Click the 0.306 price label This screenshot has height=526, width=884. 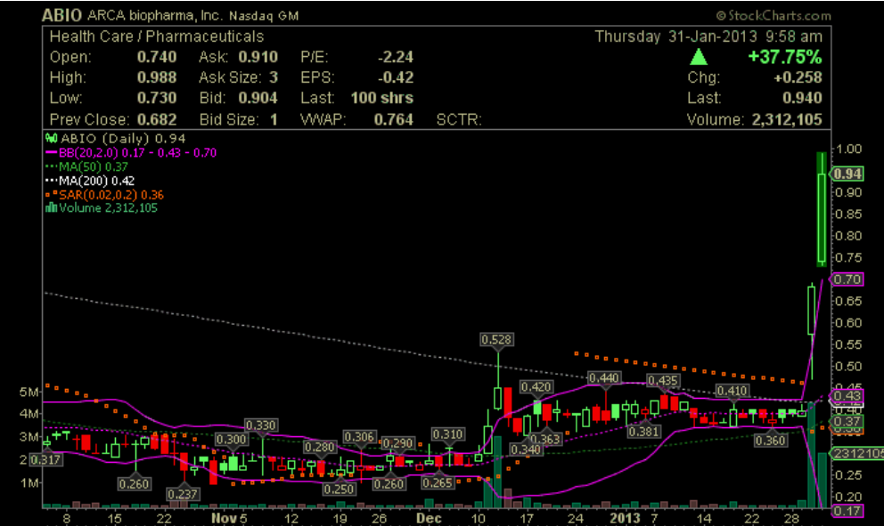point(360,437)
